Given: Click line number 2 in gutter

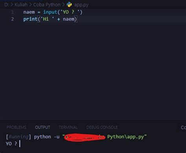Looking at the screenshot, I should click(x=13, y=19).
